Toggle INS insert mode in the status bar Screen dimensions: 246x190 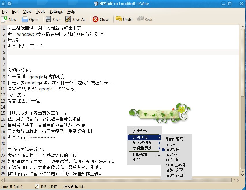[44, 187]
